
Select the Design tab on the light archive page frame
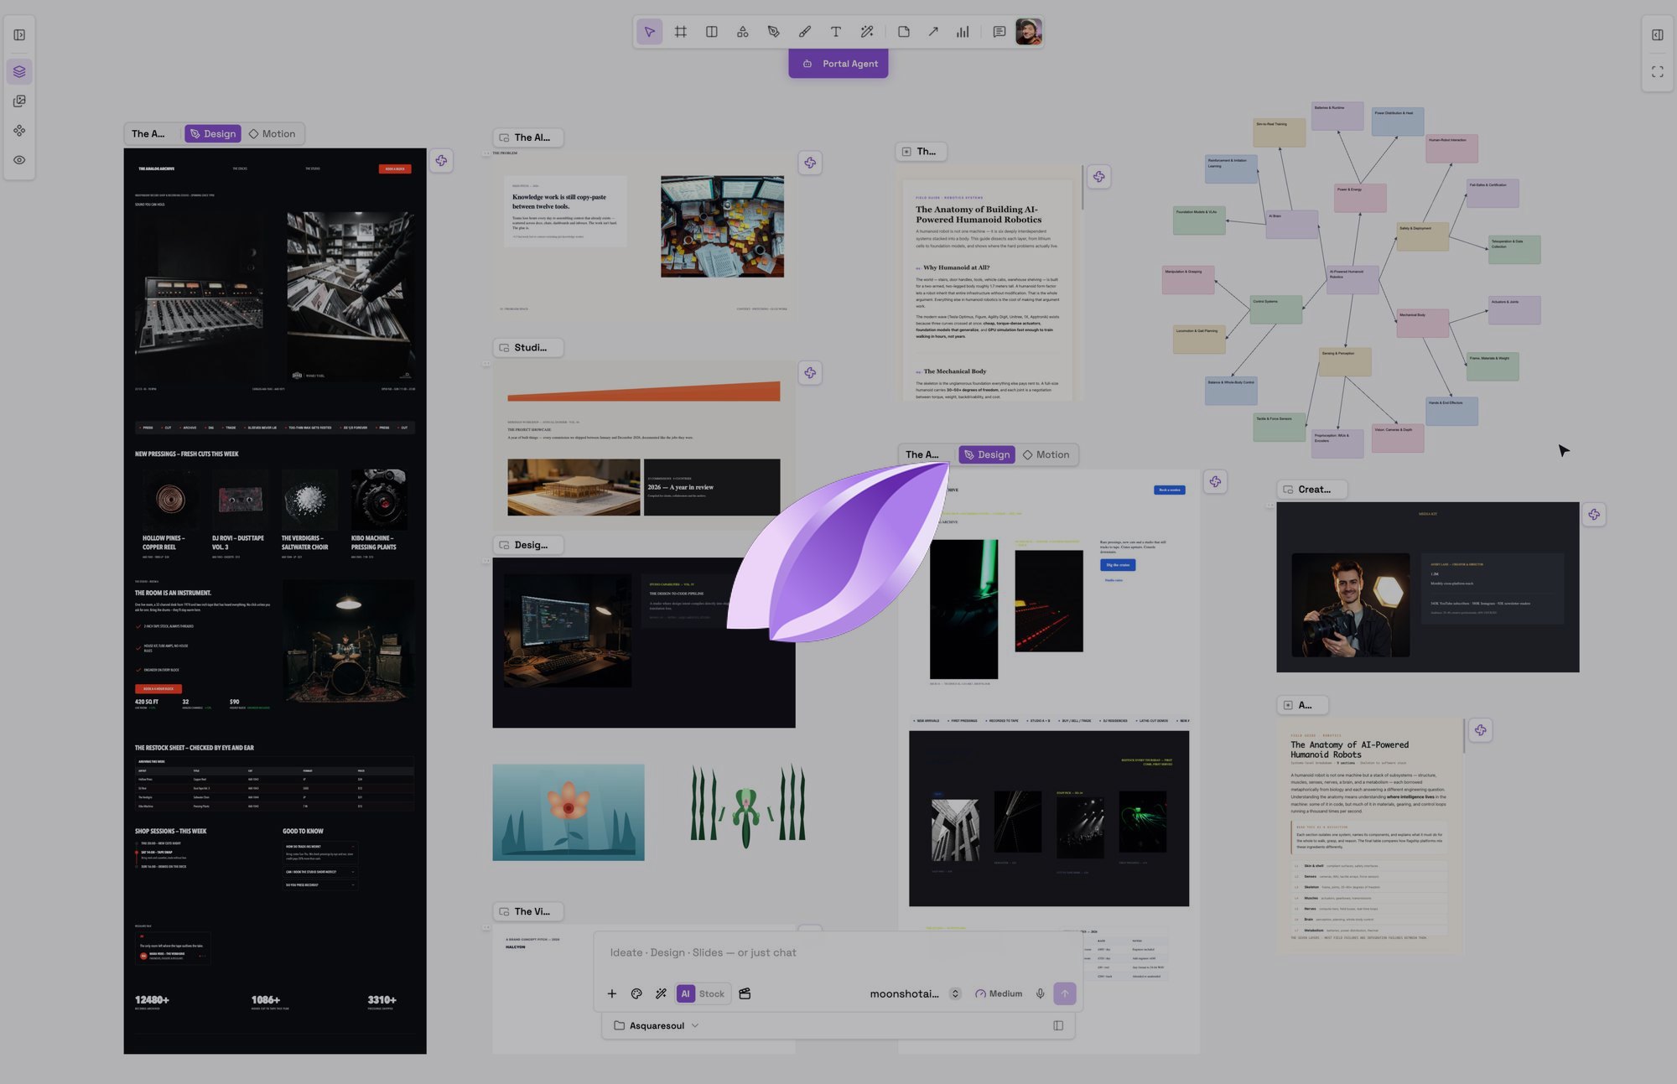987,454
